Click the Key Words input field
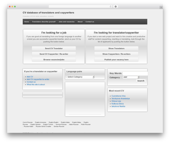The image size is (170, 143). tap(135, 73)
